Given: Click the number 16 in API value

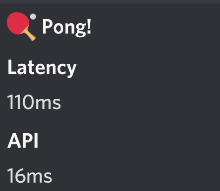Looking at the screenshot, I should click(16, 175).
